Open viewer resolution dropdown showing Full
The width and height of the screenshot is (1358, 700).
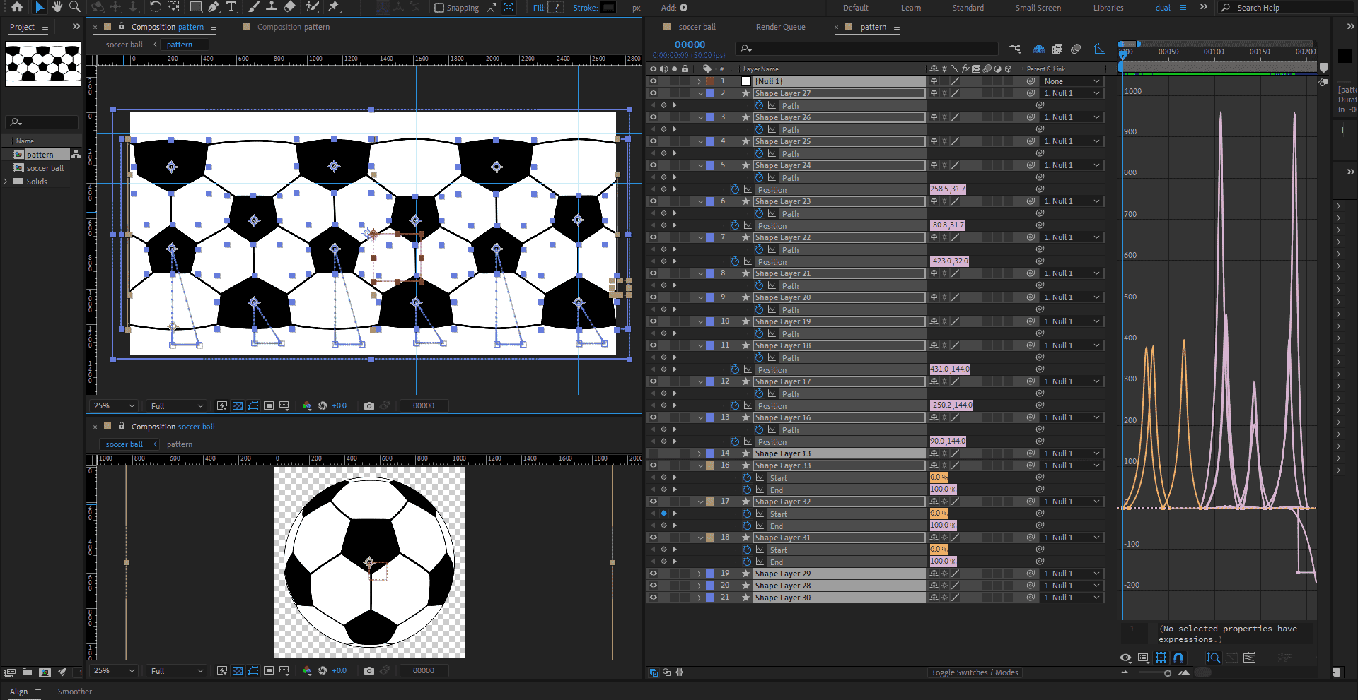[177, 405]
